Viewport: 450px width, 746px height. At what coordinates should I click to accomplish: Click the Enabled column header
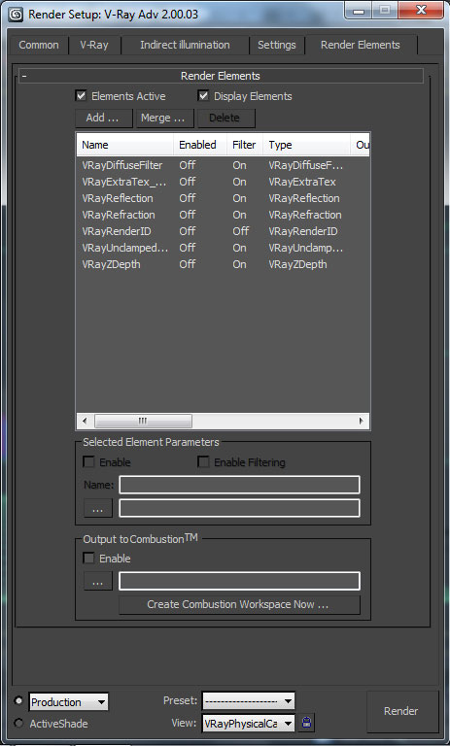click(x=199, y=145)
